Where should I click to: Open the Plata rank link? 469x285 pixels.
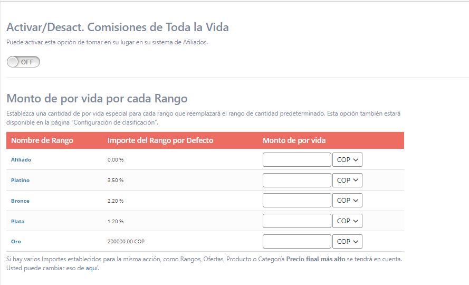17,222
